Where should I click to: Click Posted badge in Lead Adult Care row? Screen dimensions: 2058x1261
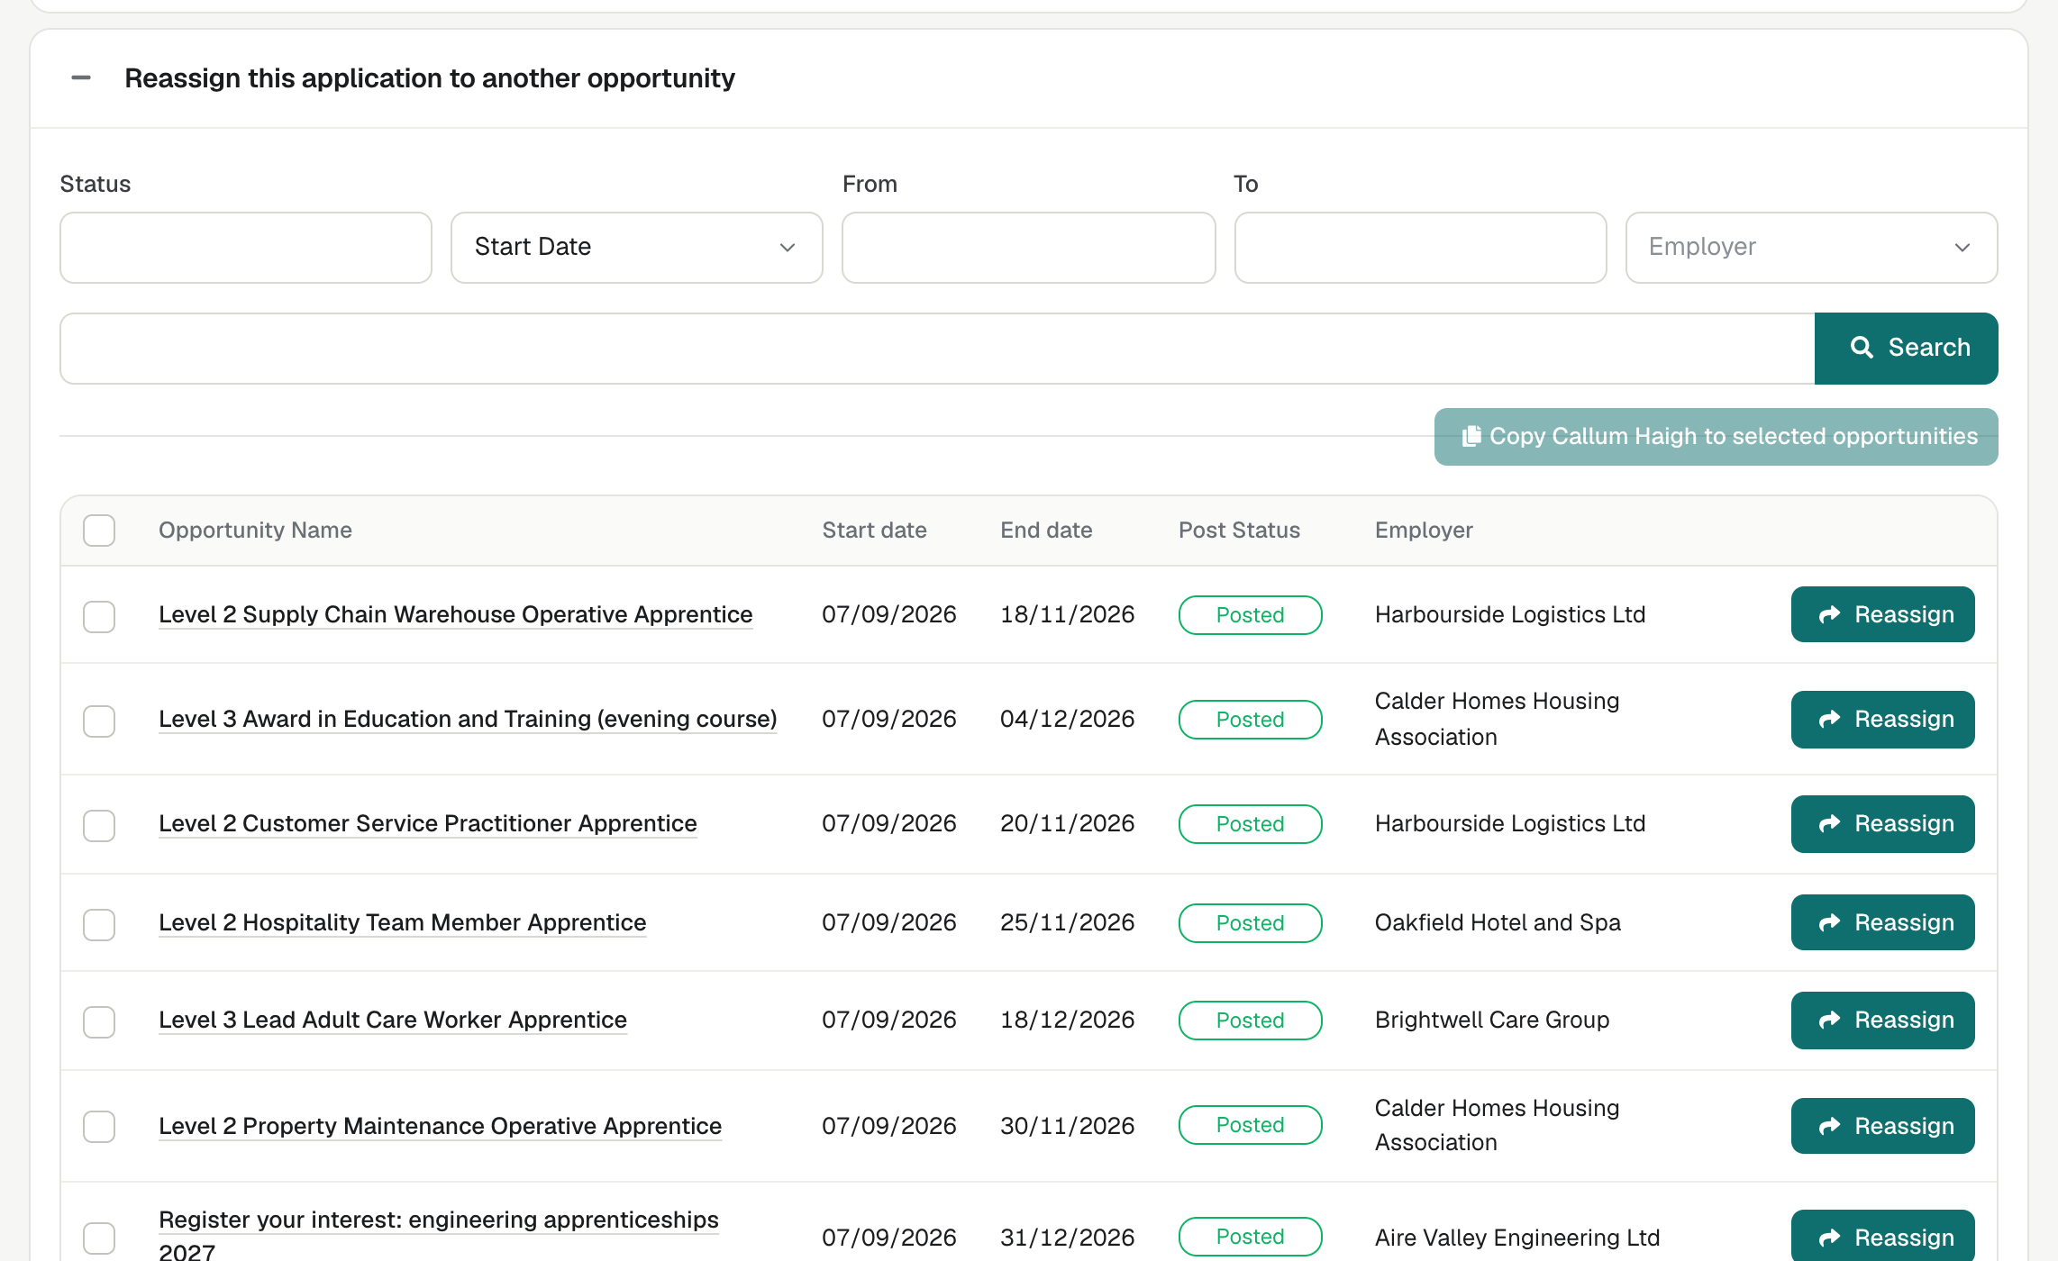tap(1250, 1021)
